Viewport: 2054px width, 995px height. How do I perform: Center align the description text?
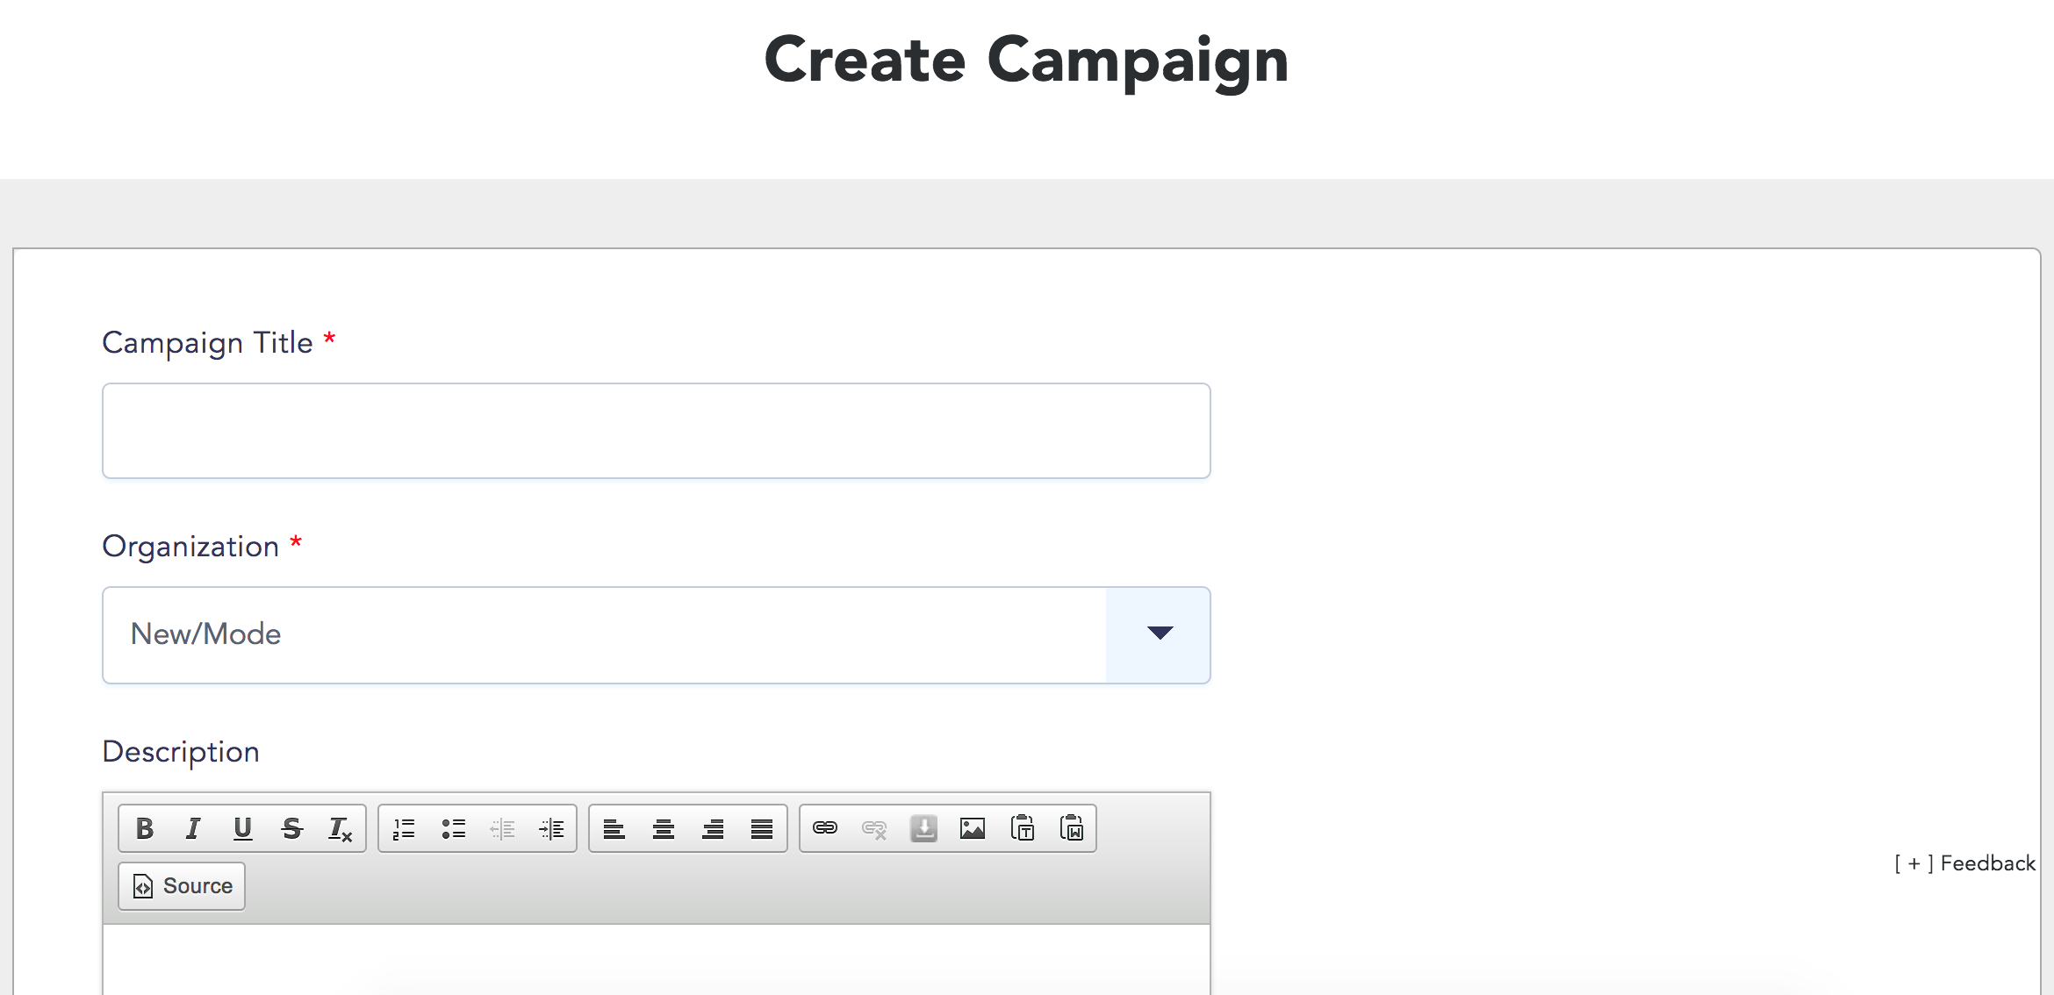[x=664, y=828]
